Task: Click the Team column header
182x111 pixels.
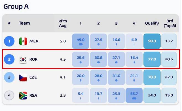Action: pos(24,23)
